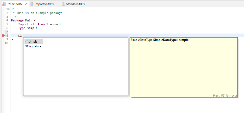Click line number 7 in the gutter
The height and width of the screenshot is (124, 244).
[7, 32]
